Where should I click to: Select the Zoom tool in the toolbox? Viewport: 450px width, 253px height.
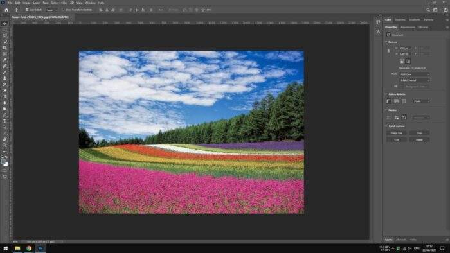pyautogui.click(x=4, y=145)
